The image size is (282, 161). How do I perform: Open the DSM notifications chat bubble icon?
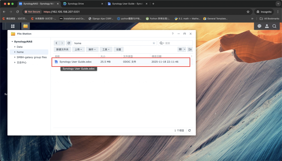259,26
